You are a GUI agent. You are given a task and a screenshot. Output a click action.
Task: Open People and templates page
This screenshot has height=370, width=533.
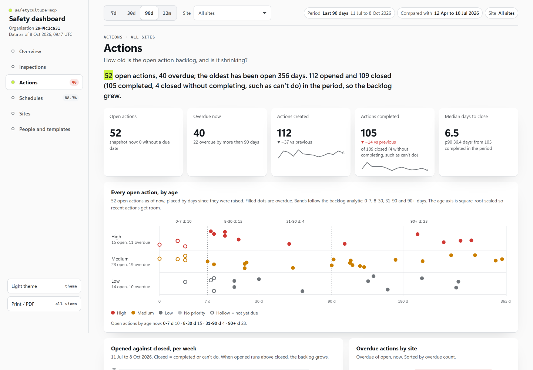(44, 129)
